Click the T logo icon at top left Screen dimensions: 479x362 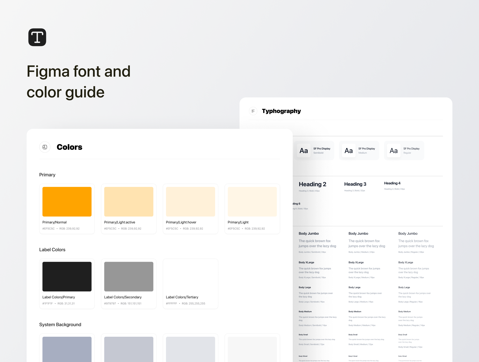point(37,37)
